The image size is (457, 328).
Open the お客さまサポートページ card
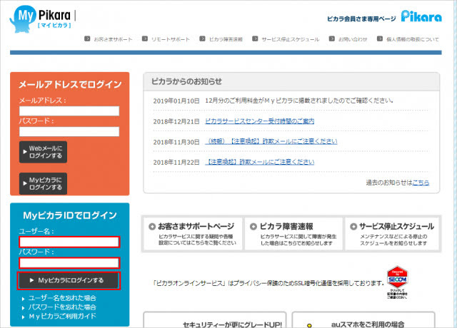coord(193,234)
